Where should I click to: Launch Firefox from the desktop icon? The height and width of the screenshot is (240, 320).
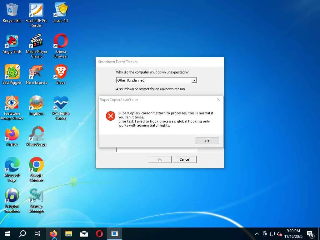(x=12, y=136)
